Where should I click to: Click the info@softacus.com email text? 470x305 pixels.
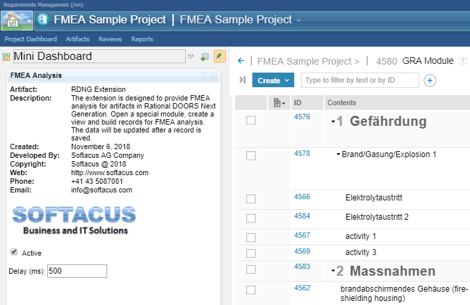point(102,190)
